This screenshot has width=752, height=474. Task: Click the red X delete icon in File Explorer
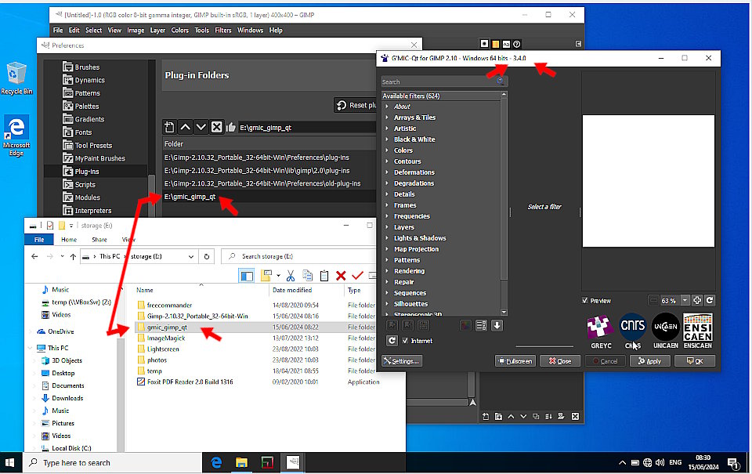click(x=341, y=276)
